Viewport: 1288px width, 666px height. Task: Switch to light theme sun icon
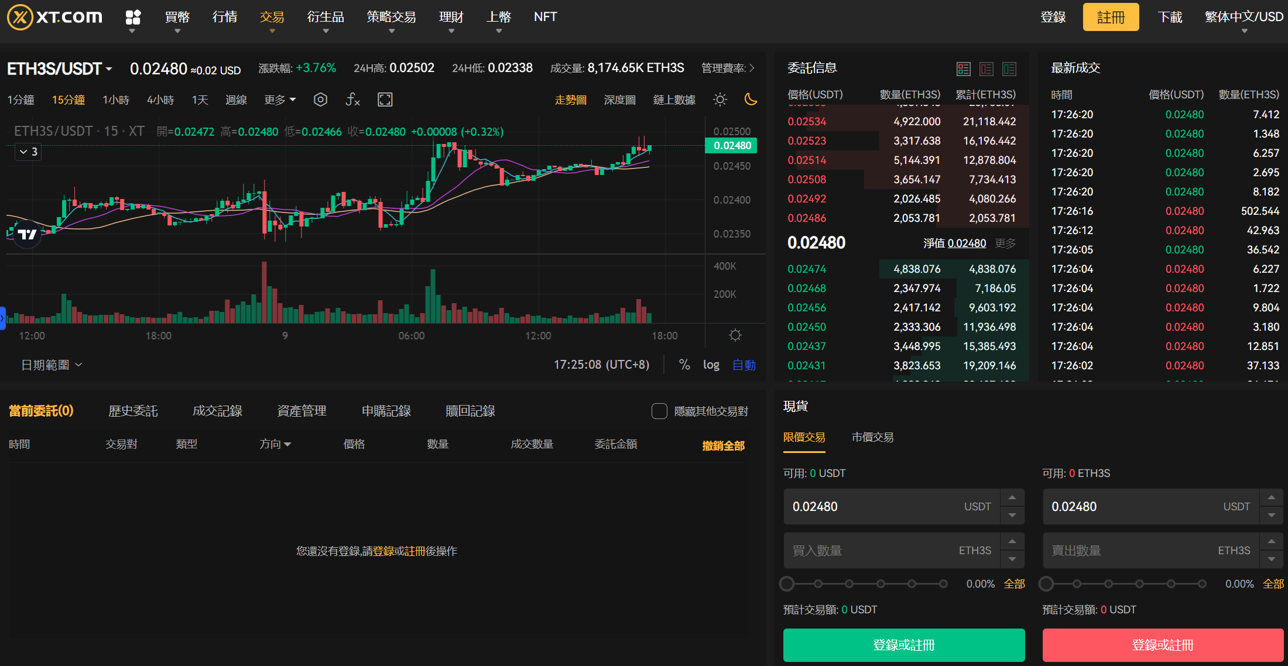click(x=720, y=99)
